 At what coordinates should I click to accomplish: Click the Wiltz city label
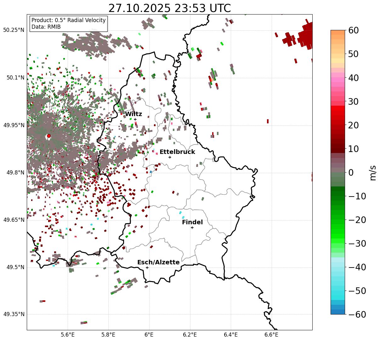[133, 114]
